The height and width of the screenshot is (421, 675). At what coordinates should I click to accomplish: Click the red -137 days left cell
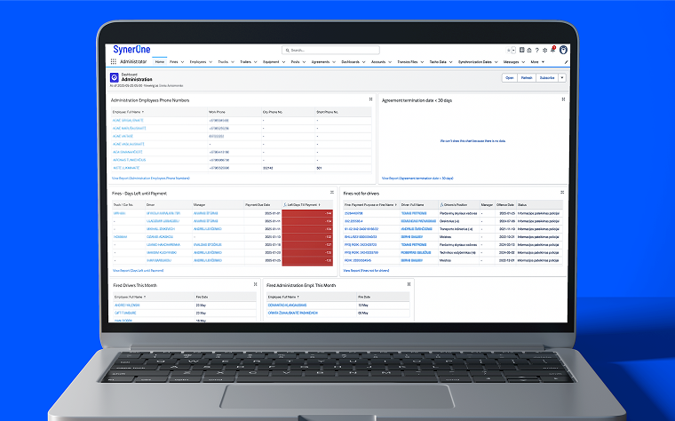pyautogui.click(x=307, y=245)
